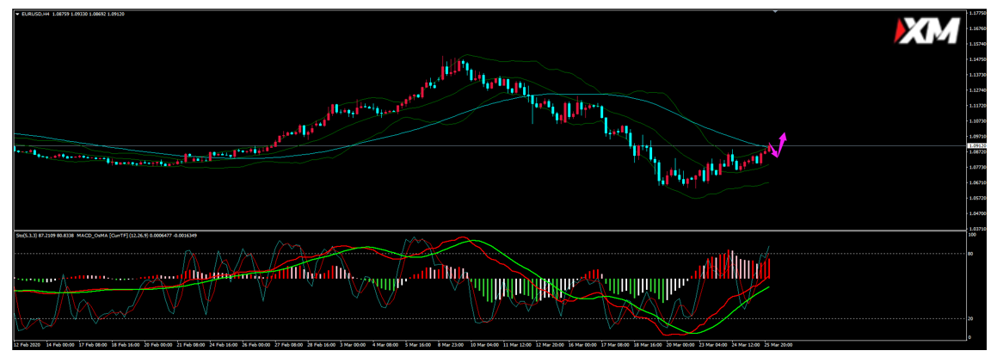Image resolution: width=997 pixels, height=357 pixels.
Task: Click the magenta arrow drawn at chart end
Action: tap(779, 145)
